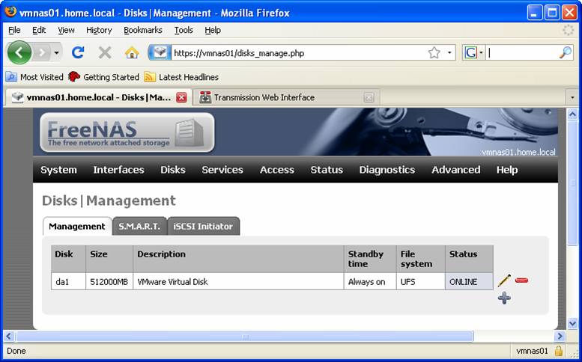Open the FreeNAS Advanced menu

456,170
